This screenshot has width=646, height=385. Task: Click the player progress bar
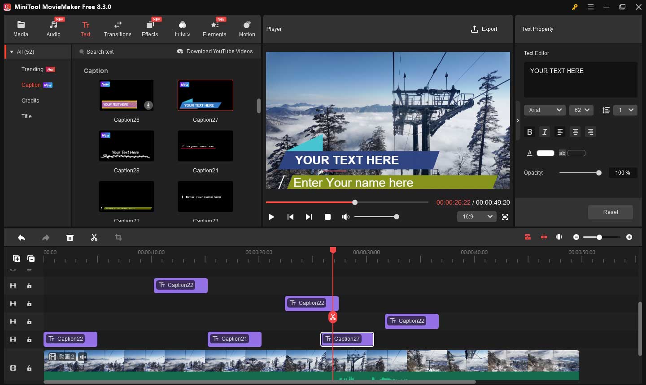point(347,202)
